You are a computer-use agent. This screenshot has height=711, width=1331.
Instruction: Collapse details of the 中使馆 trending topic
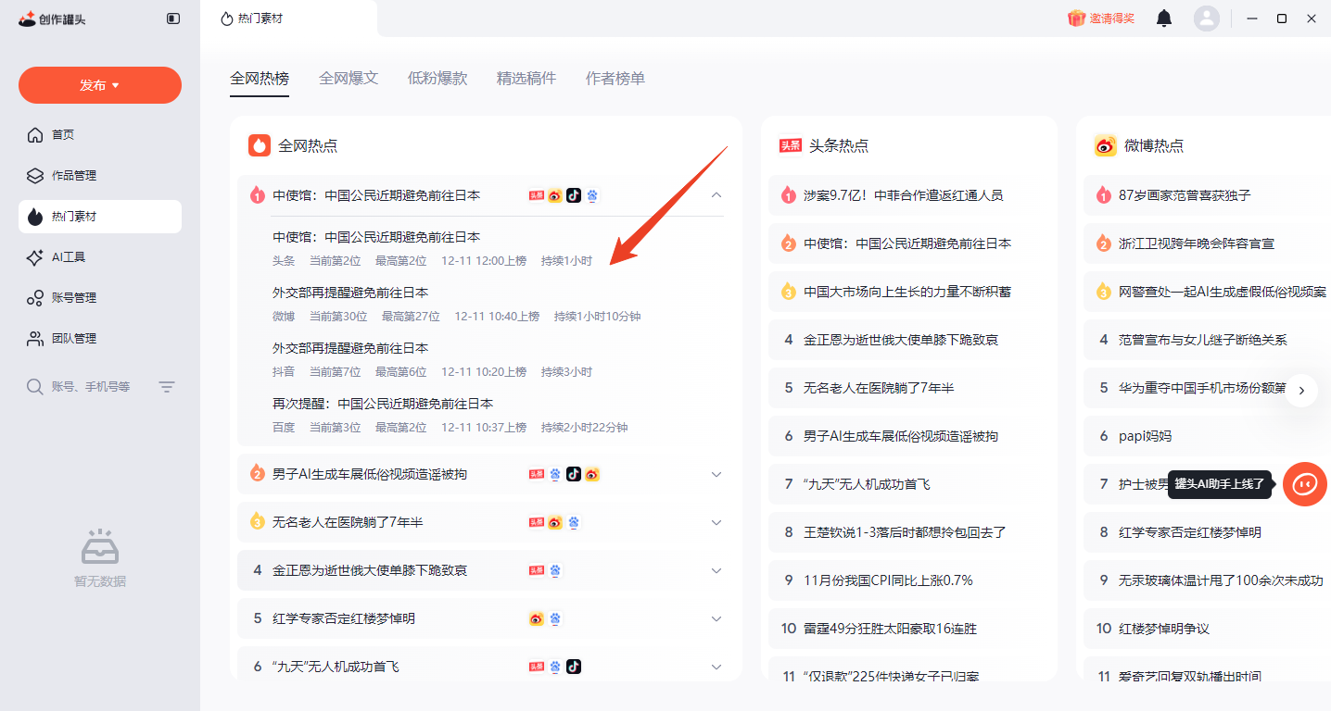click(x=716, y=195)
